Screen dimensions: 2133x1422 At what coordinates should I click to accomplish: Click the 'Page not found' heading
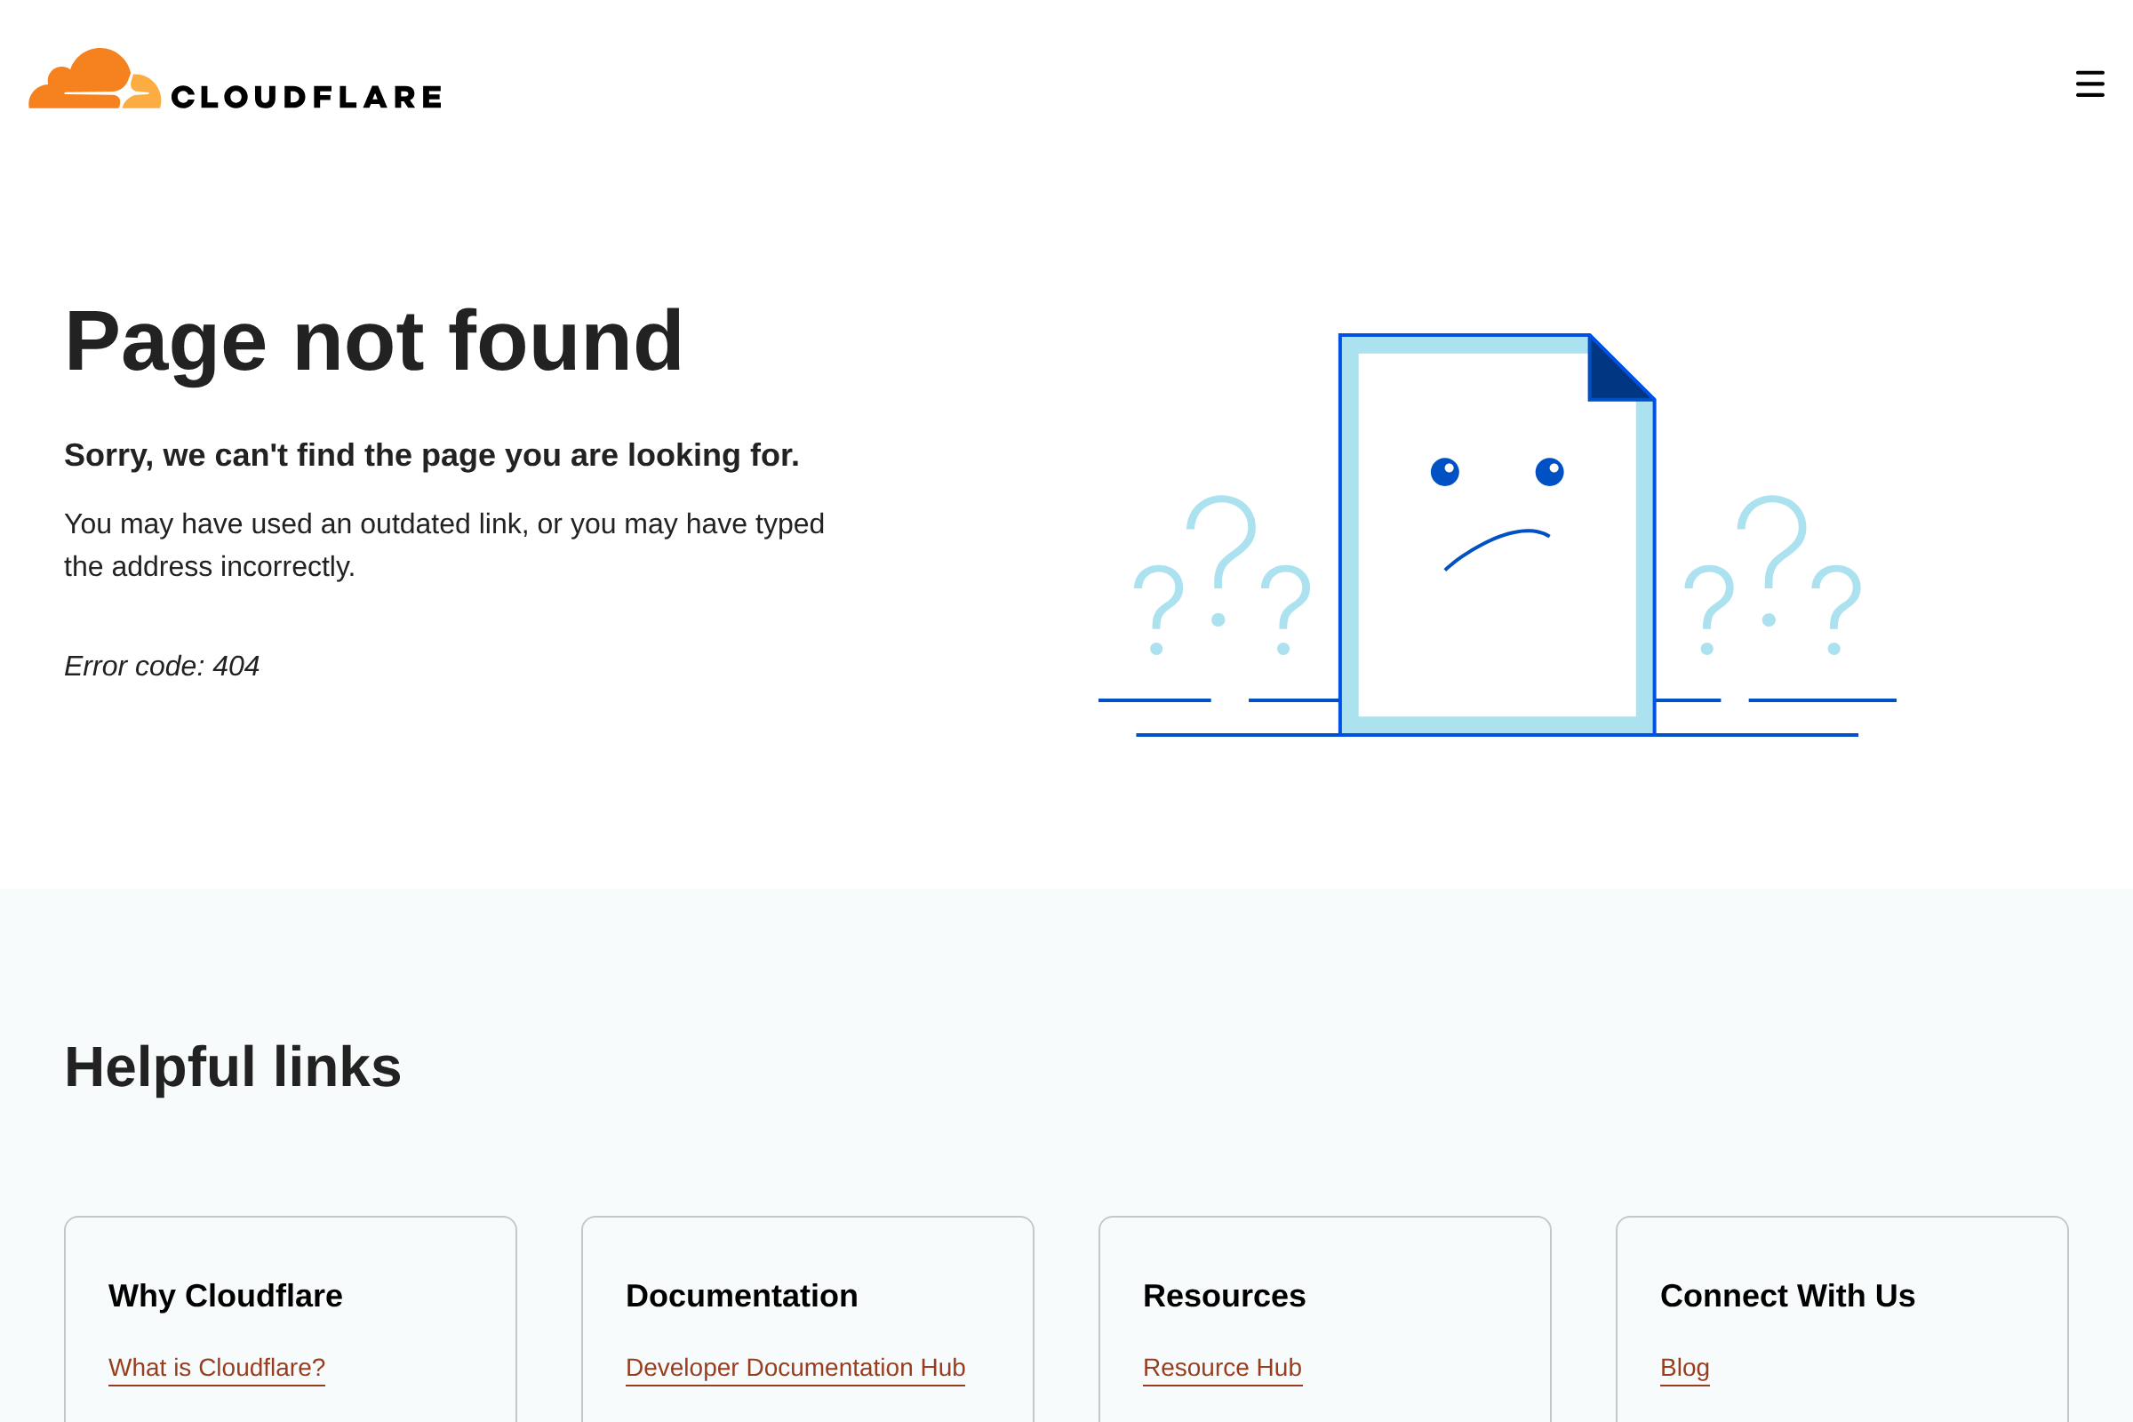(373, 343)
